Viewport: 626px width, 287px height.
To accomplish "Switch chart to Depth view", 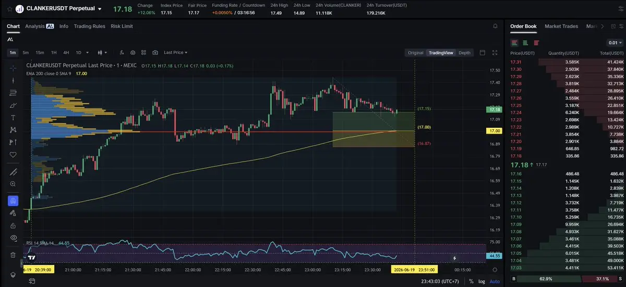I will pyautogui.click(x=464, y=53).
